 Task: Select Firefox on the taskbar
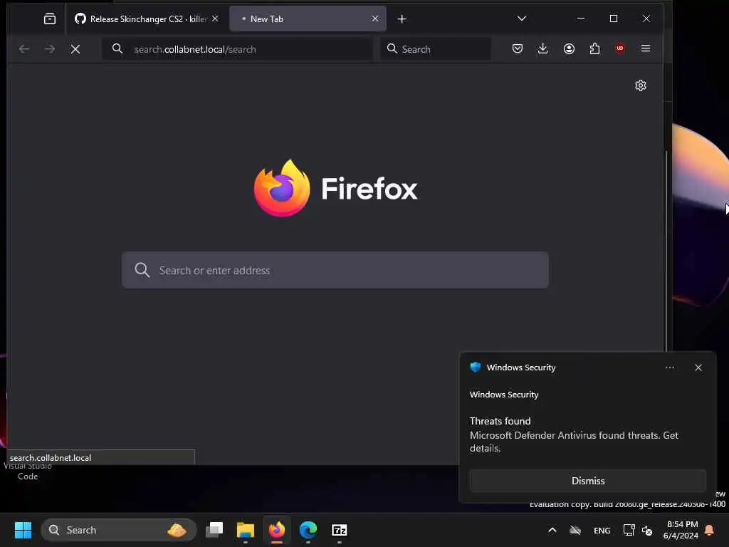277,530
